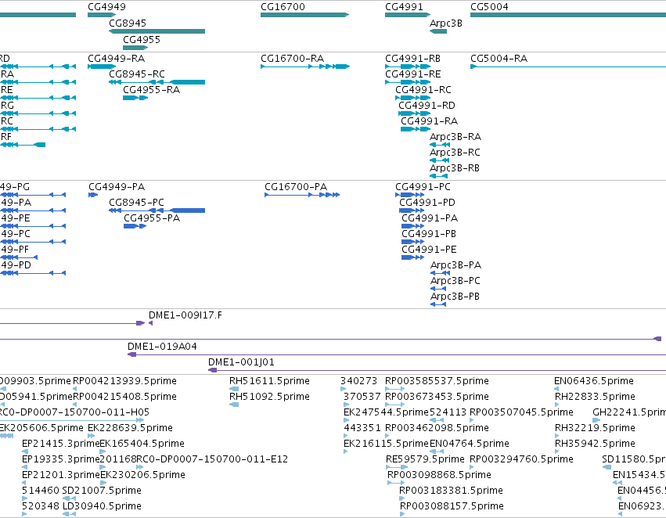This screenshot has width=666, height=518.
Task: Click the Arpc3B gene label
Action: (x=445, y=23)
